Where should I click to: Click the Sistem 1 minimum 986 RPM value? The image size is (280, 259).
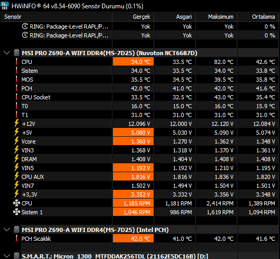181,212
